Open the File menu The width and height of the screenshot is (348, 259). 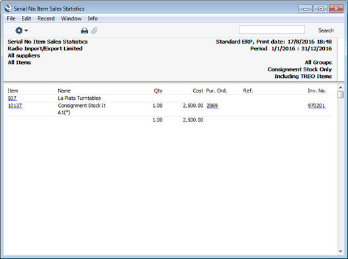tap(11, 18)
